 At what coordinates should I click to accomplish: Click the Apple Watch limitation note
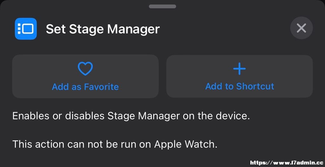(x=115, y=144)
